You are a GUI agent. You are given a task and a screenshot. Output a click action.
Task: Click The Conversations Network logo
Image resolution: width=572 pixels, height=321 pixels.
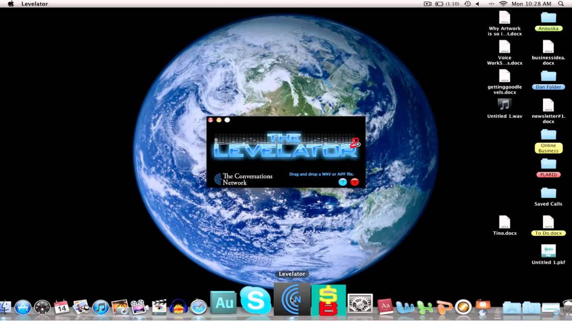244,179
